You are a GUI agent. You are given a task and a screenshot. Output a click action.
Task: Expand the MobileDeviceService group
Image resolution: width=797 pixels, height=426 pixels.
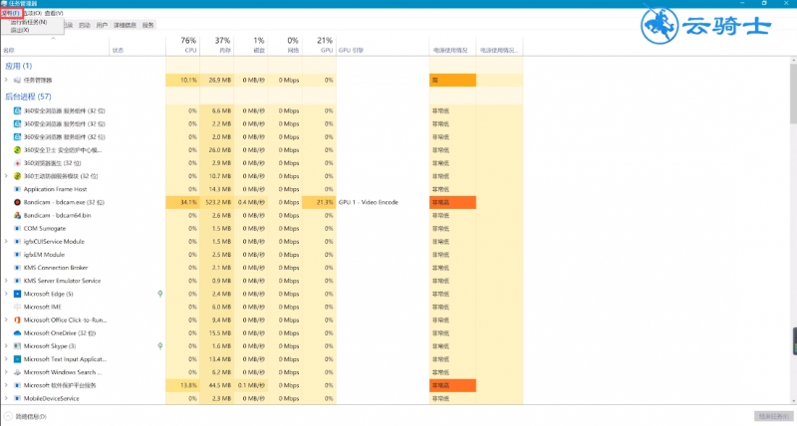coord(6,398)
